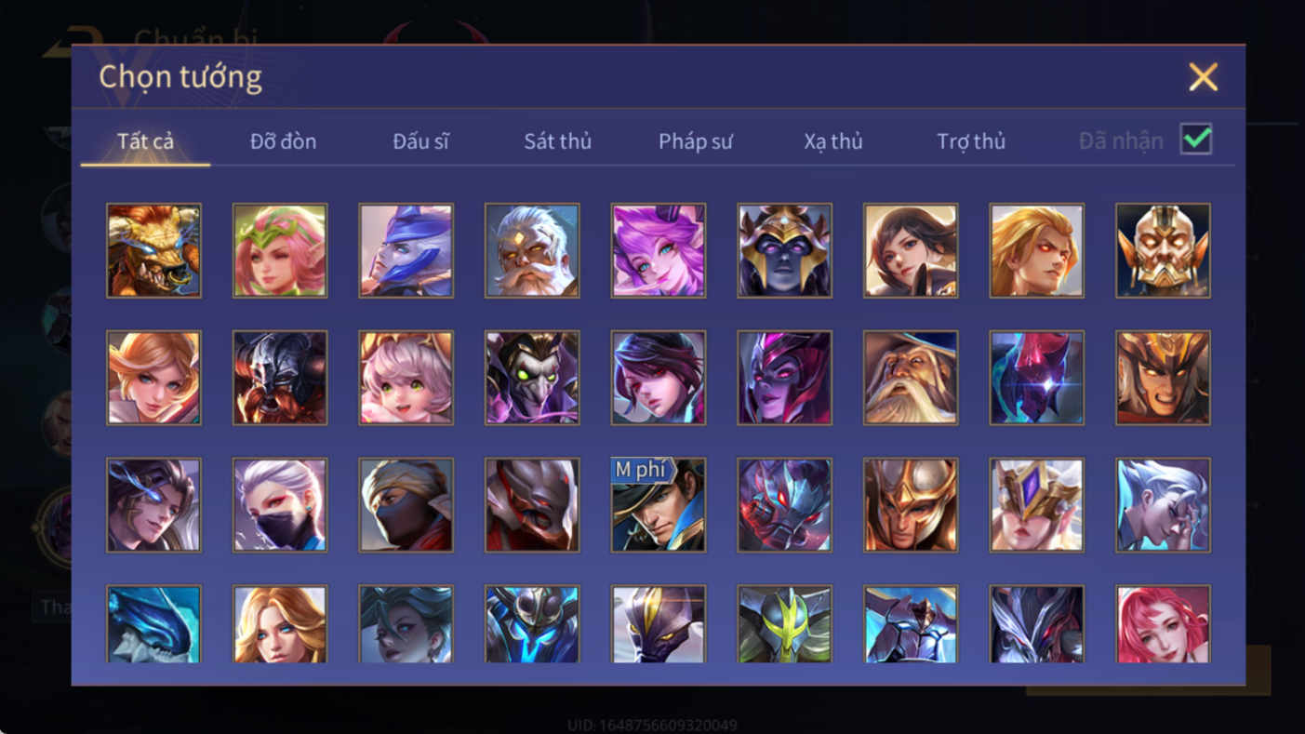The image size is (1305, 734).
Task: Select the green-eyed plague mask hero
Action: (532, 378)
